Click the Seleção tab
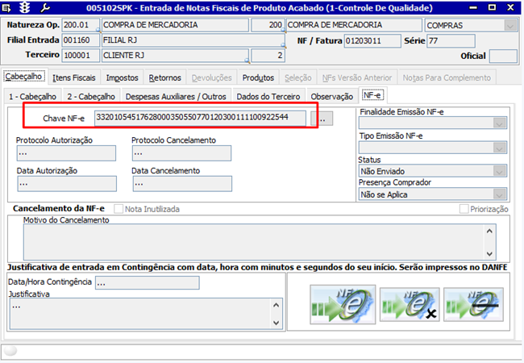 point(297,77)
